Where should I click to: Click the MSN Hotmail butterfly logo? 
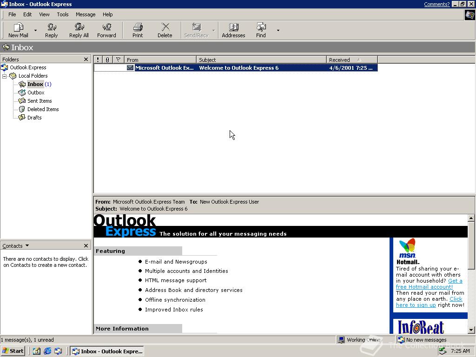pos(407,248)
